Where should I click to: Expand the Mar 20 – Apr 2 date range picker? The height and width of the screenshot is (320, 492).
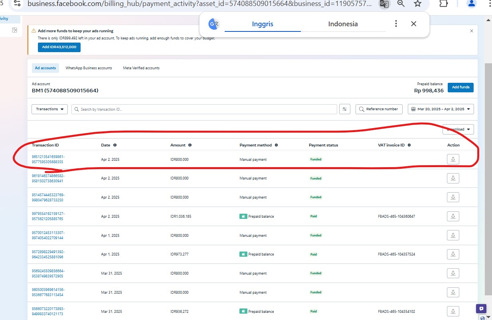click(x=441, y=109)
